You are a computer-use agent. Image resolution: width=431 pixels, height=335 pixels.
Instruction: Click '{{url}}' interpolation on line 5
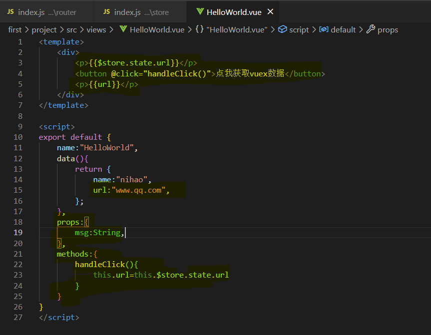point(105,84)
